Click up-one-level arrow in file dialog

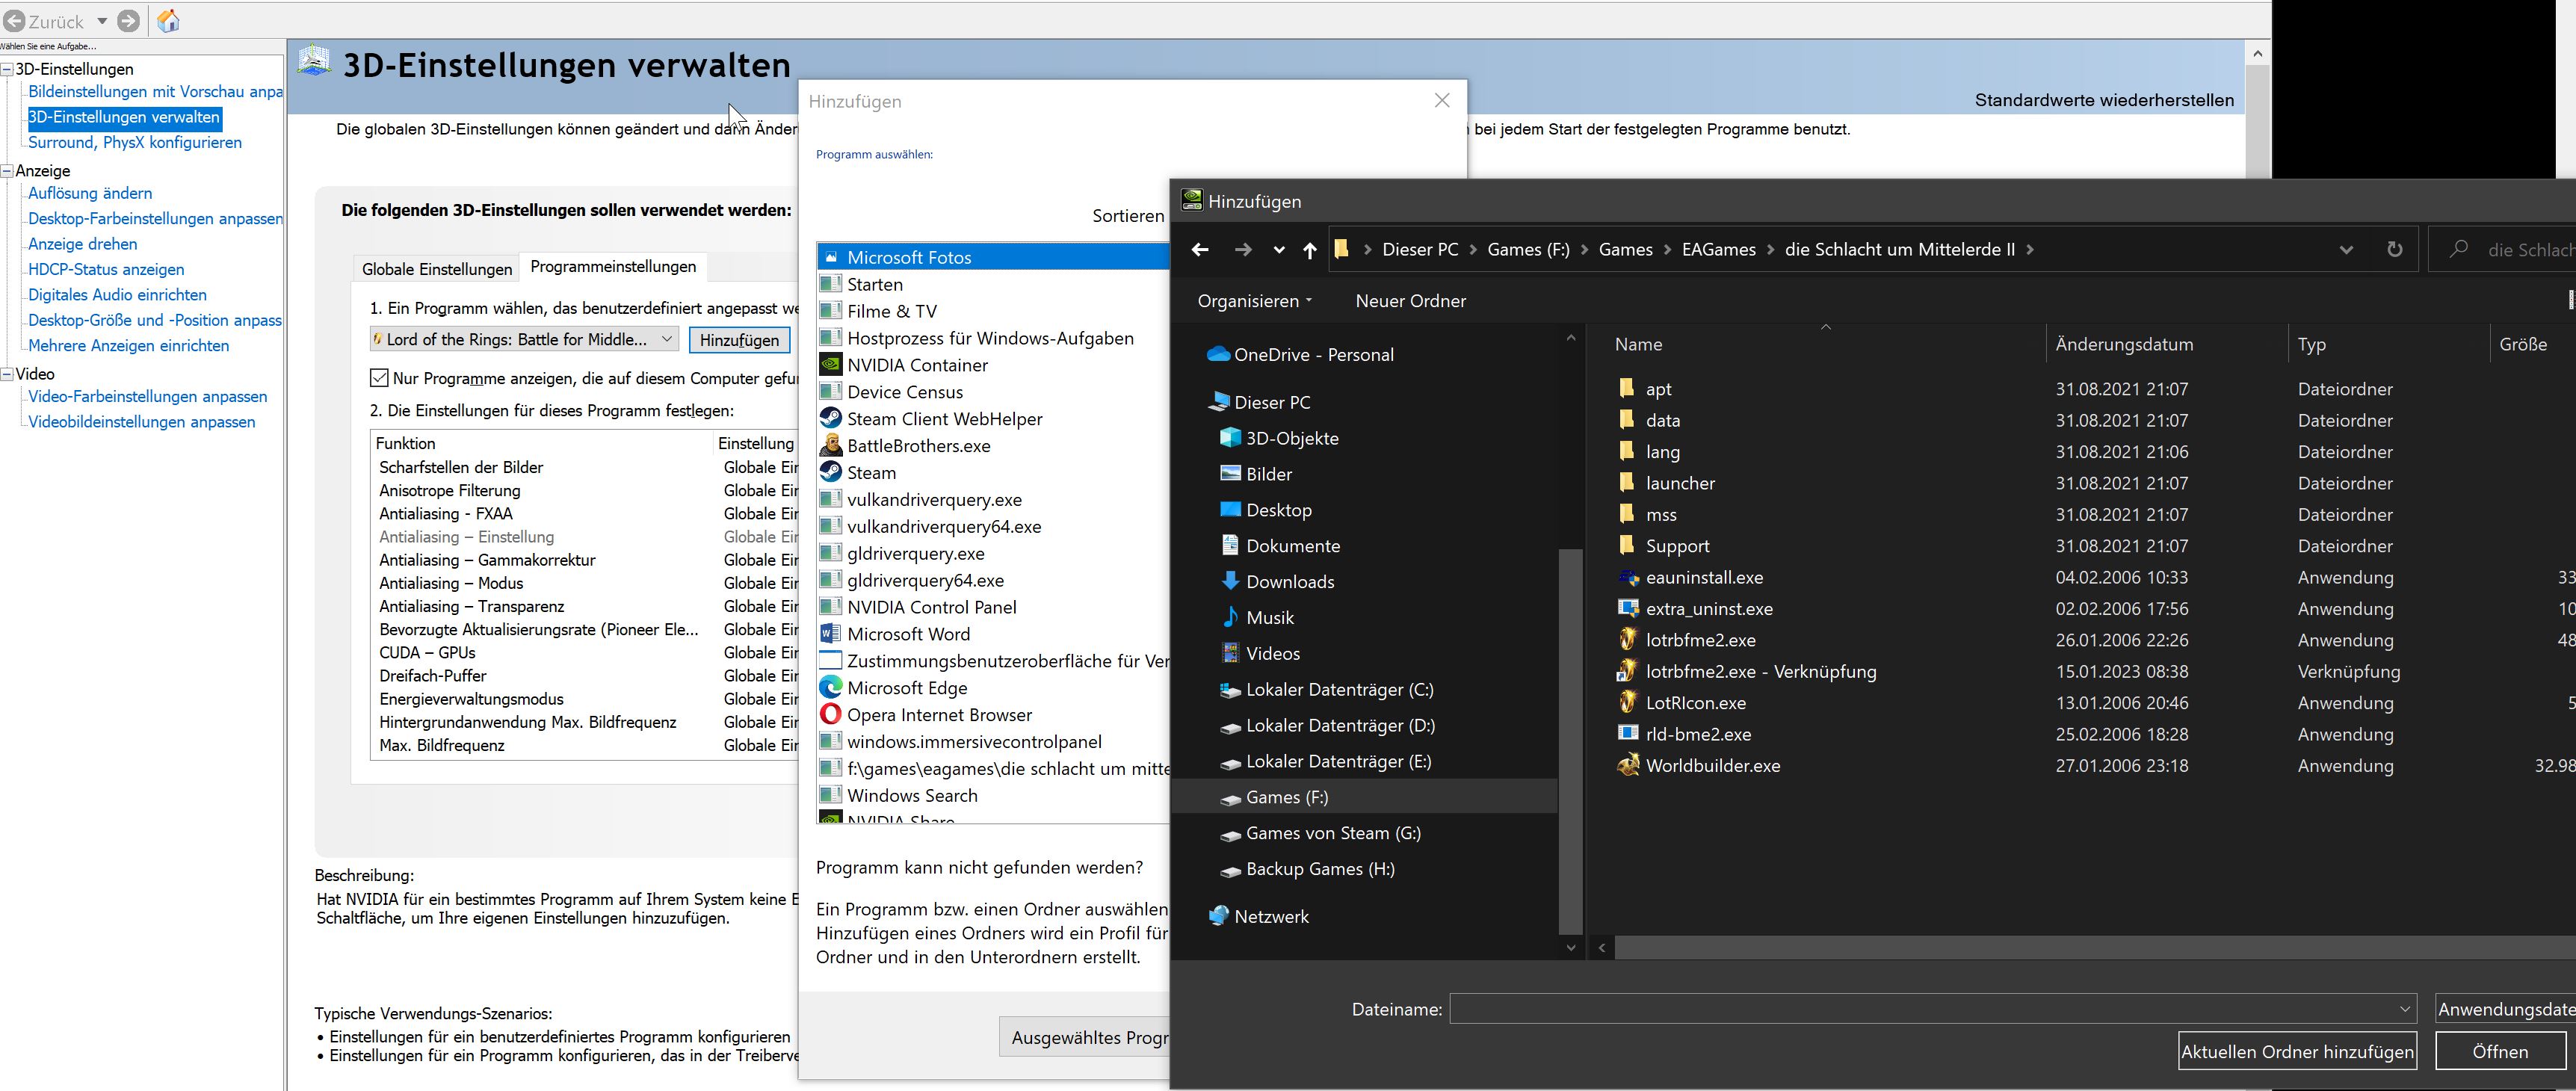1310,250
